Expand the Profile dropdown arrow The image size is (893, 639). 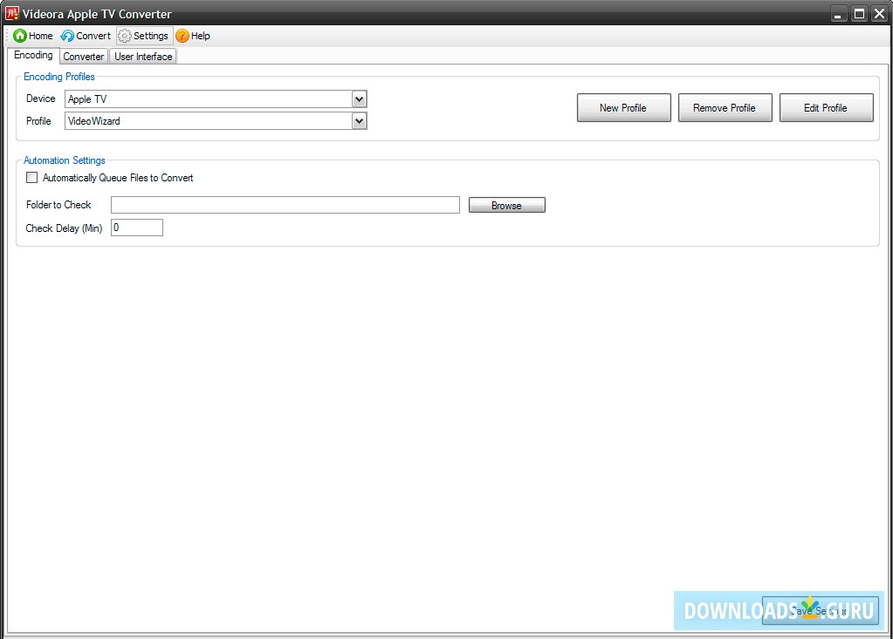point(359,120)
